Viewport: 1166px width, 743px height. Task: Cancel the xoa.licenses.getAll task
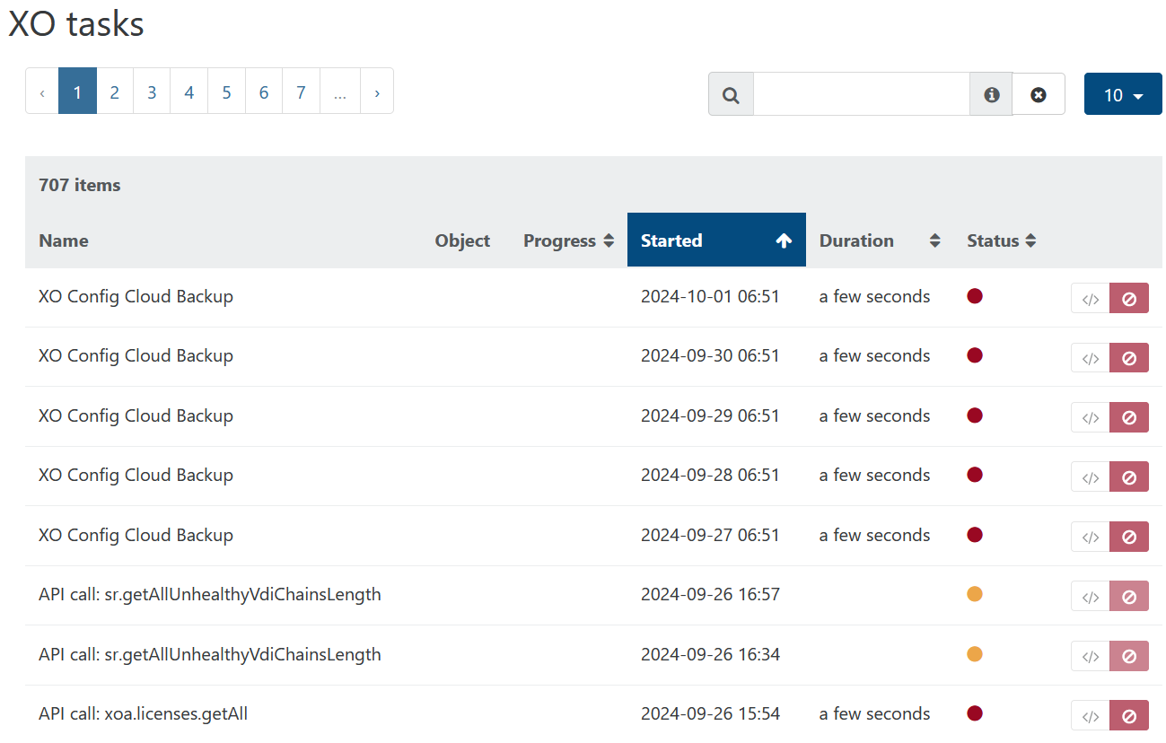tap(1129, 716)
